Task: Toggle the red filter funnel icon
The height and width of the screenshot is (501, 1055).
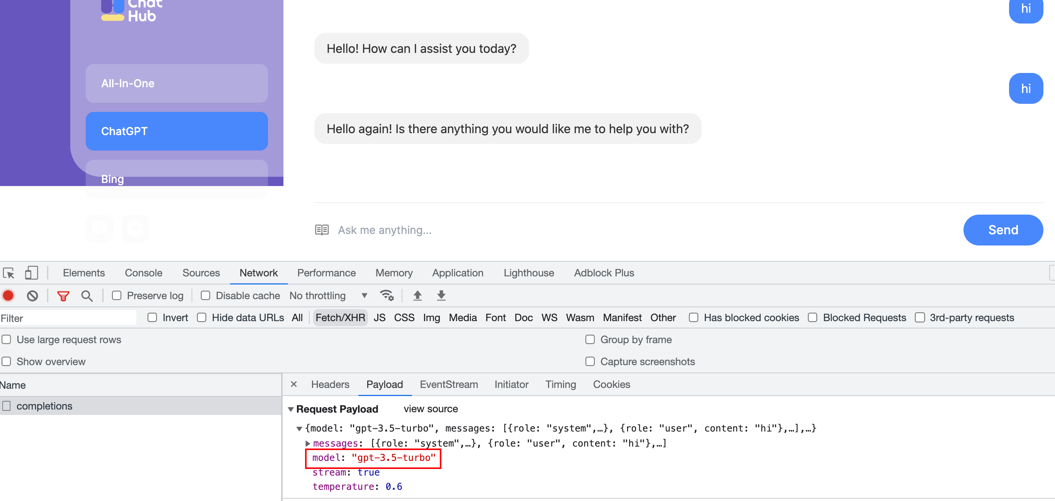Action: (63, 296)
